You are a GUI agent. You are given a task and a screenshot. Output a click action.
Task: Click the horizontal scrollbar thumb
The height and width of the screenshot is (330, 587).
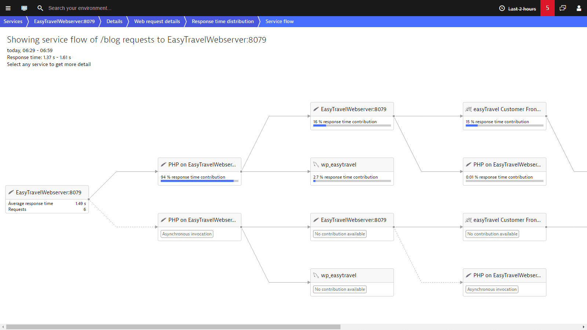coord(173,327)
